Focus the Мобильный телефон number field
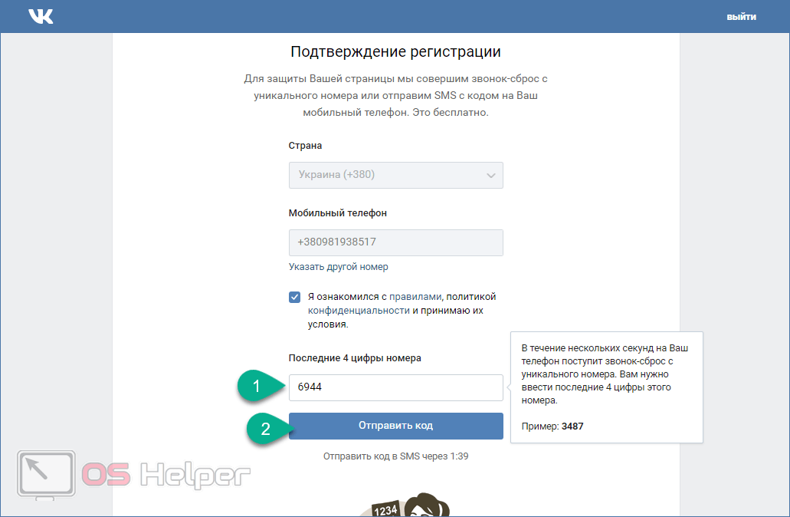Screen dimensions: 790x517 pyautogui.click(x=395, y=242)
